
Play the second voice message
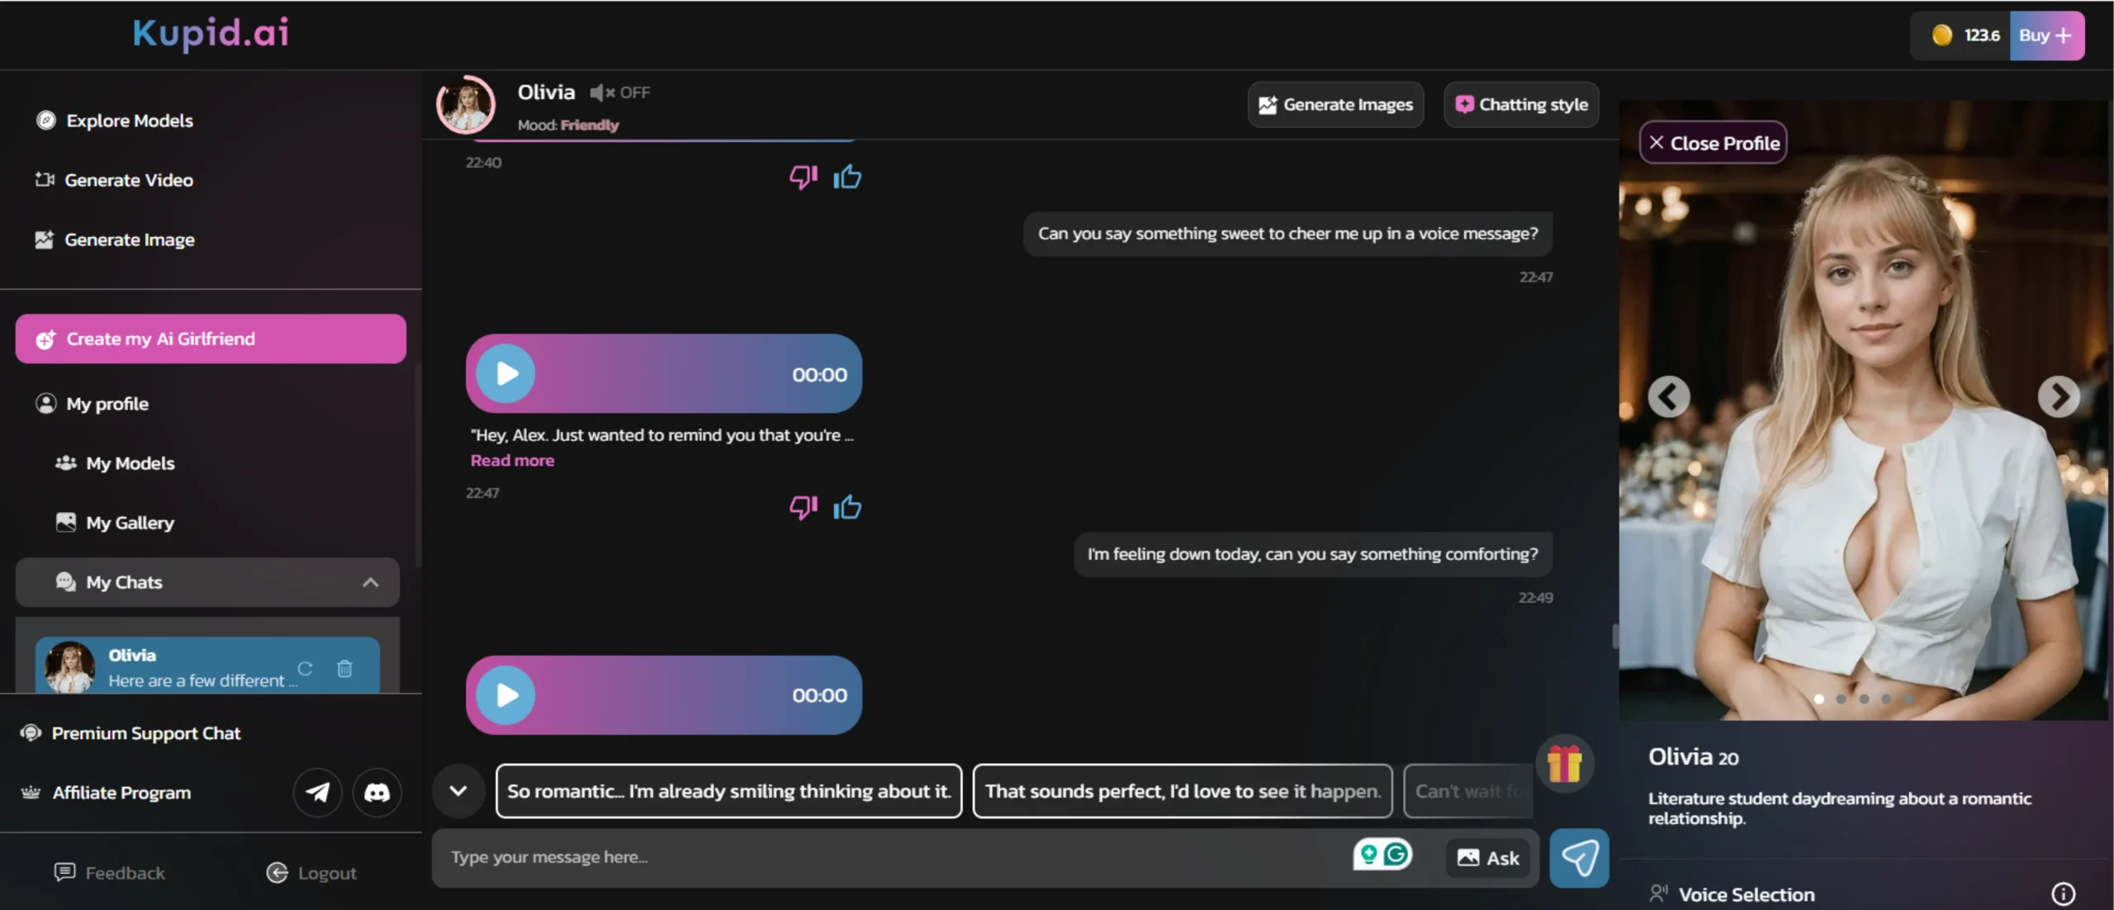point(506,695)
